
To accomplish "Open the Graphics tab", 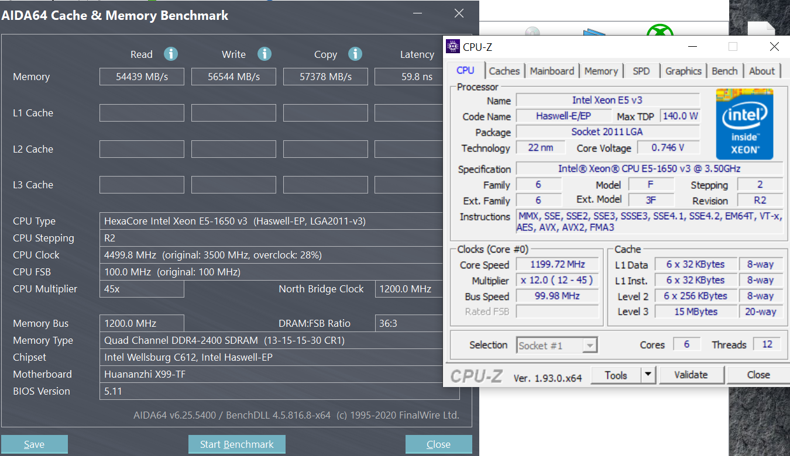I will click(x=683, y=71).
